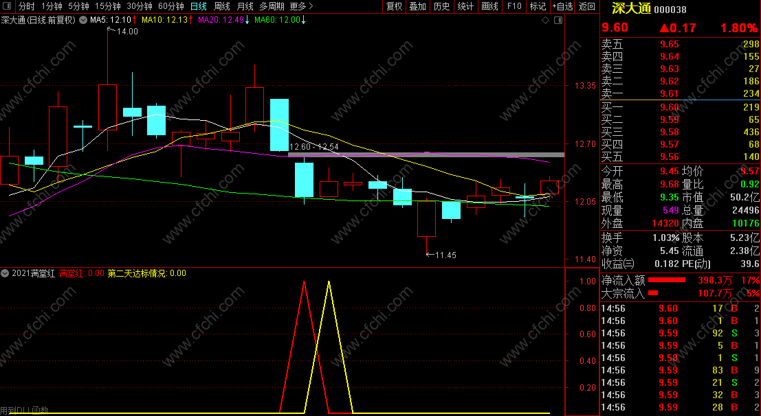Select the 15分钟 period tab
761x416 pixels.
click(108, 6)
